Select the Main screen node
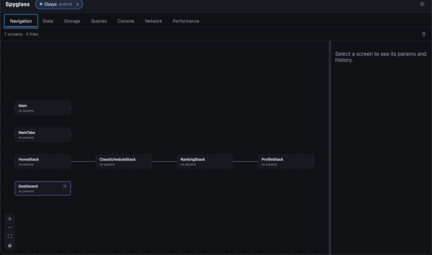The width and height of the screenshot is (432, 255). pos(43,108)
